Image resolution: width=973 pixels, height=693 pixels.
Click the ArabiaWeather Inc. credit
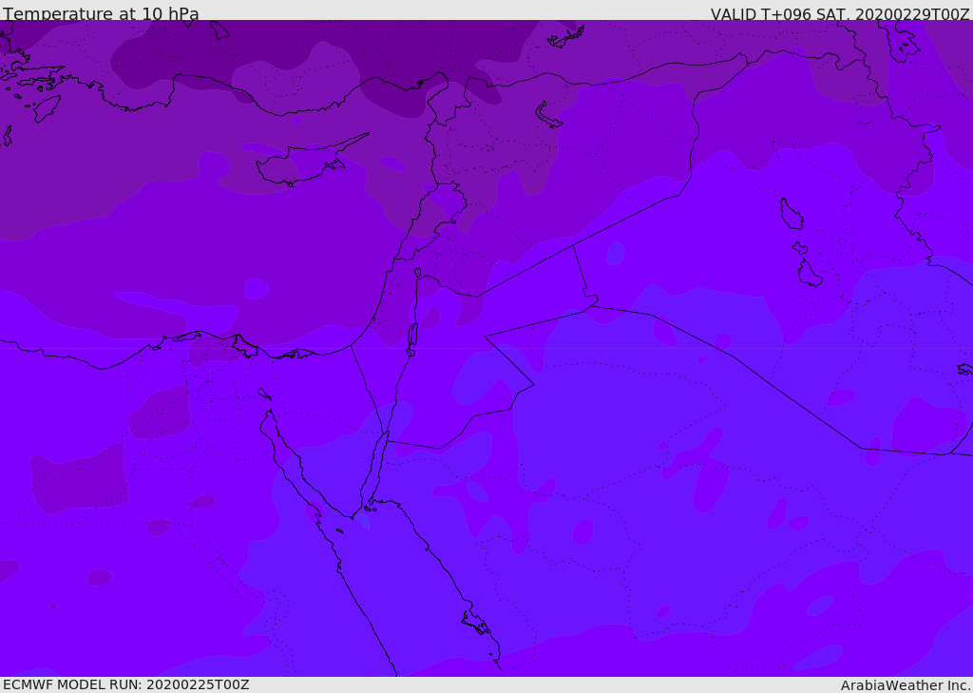tap(906, 684)
